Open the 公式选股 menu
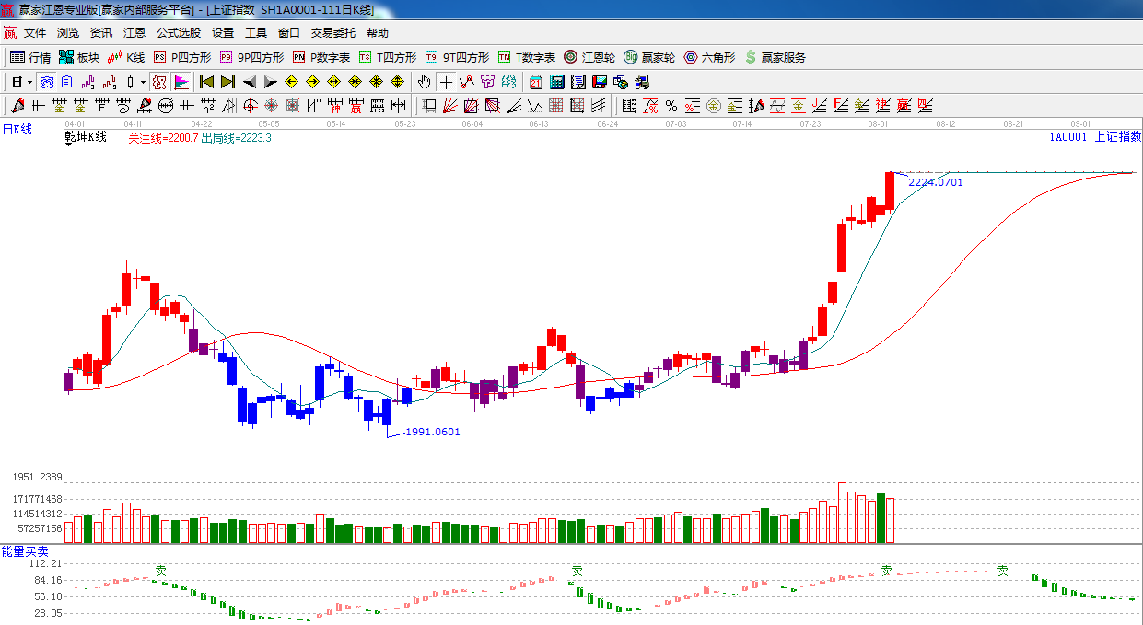Viewport: 1143px width, 625px height. 178,33
